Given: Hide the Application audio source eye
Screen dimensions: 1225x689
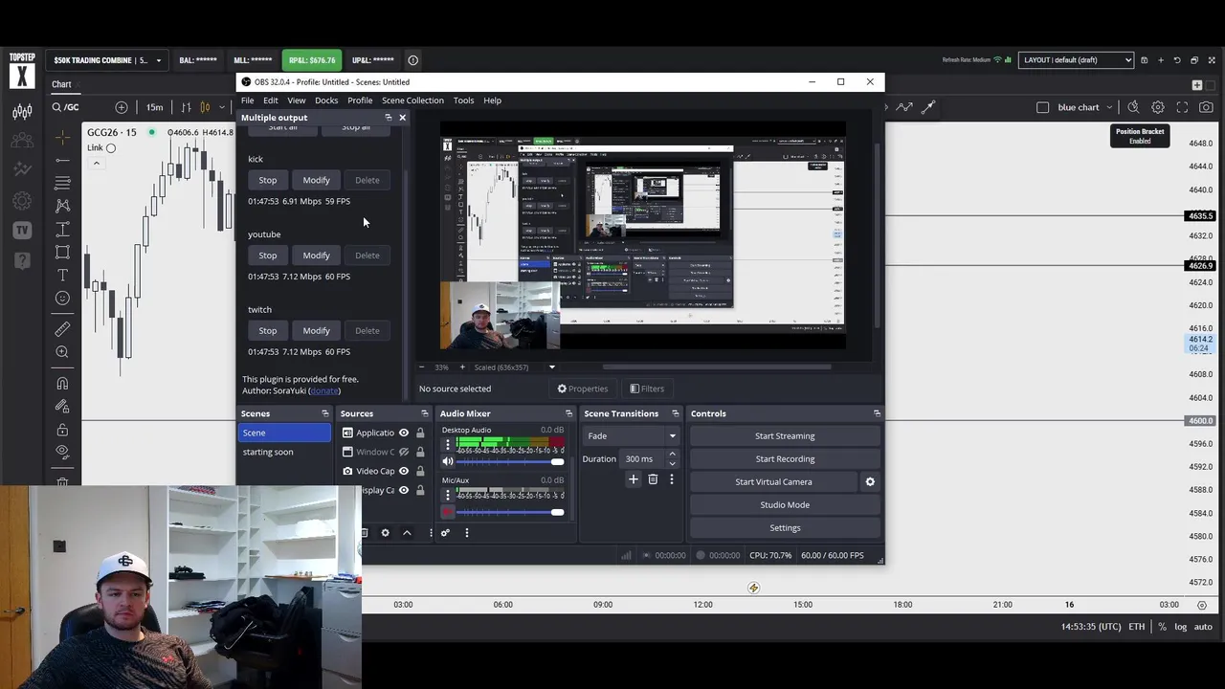Looking at the screenshot, I should [403, 433].
